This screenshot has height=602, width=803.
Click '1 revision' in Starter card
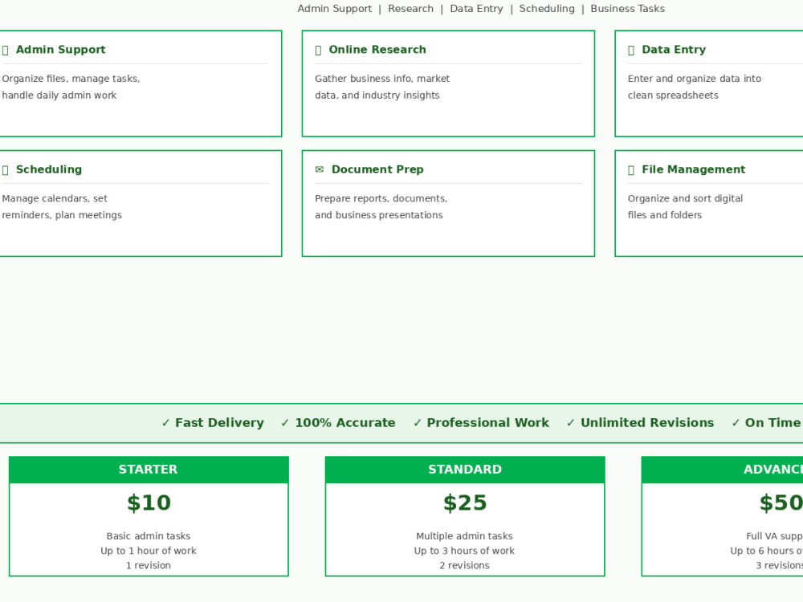[x=149, y=566]
